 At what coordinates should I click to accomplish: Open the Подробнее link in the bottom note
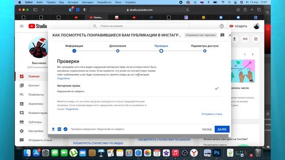pos(72,109)
